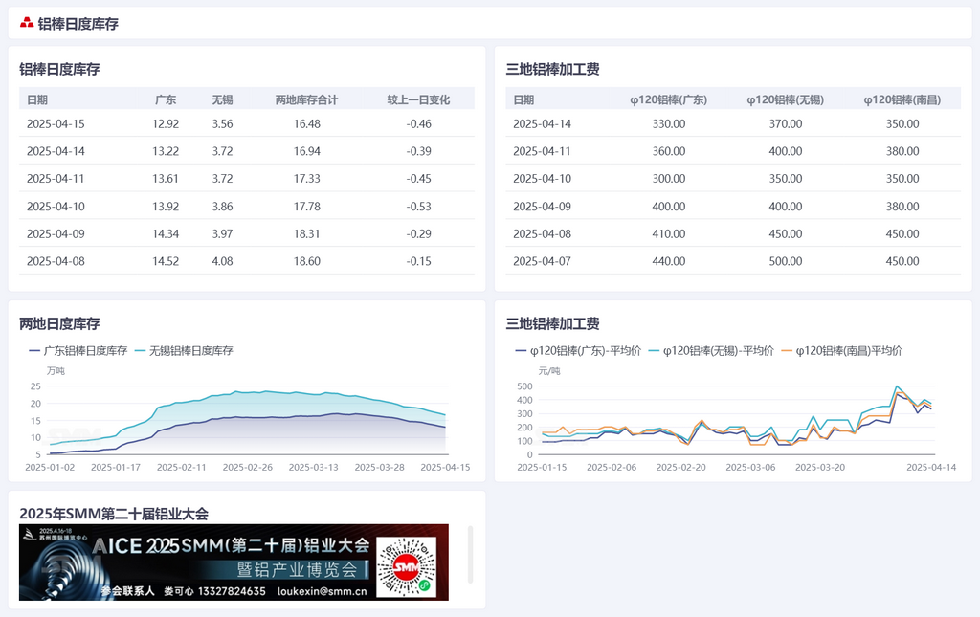This screenshot has width=980, height=617.
Task: Click 两地库存合计 column header
Action: [x=306, y=99]
